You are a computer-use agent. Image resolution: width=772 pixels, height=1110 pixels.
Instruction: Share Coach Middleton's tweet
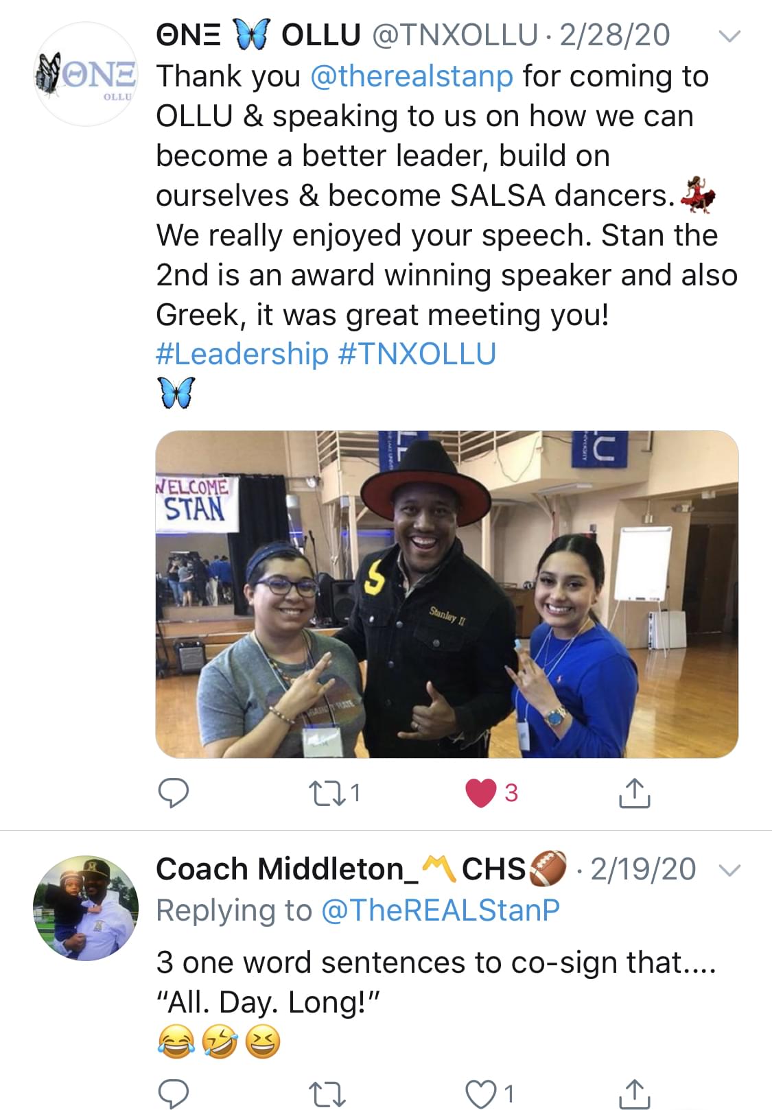634,1094
